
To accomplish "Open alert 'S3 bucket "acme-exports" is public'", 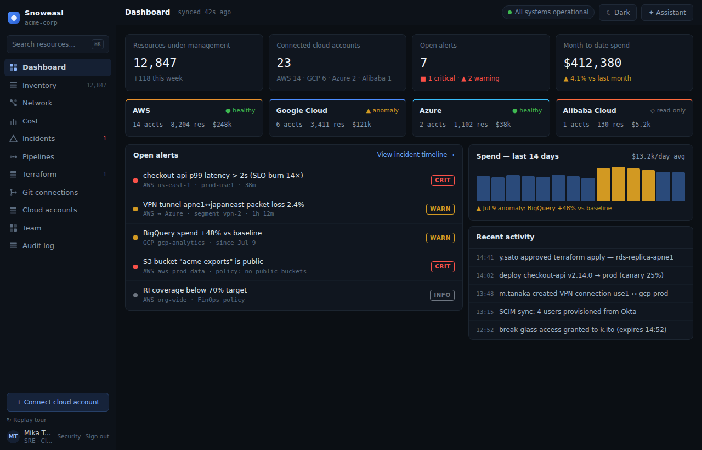I will tap(294, 267).
